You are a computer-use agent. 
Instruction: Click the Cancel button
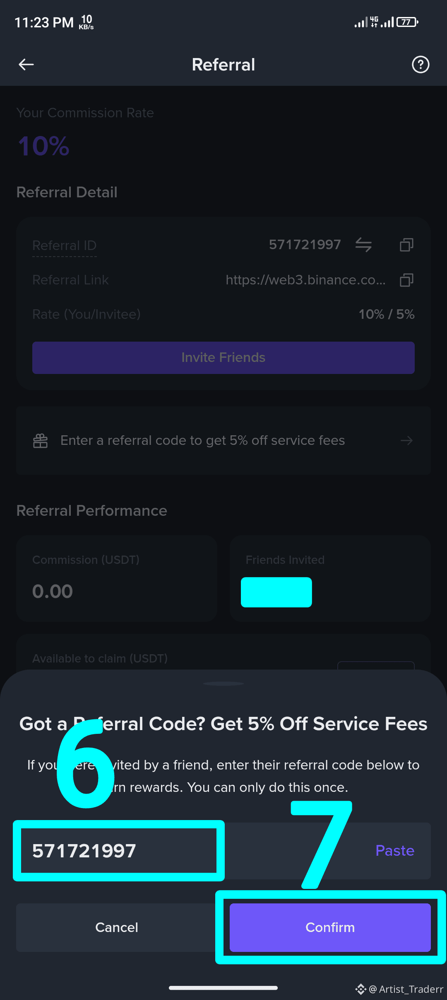click(x=117, y=927)
